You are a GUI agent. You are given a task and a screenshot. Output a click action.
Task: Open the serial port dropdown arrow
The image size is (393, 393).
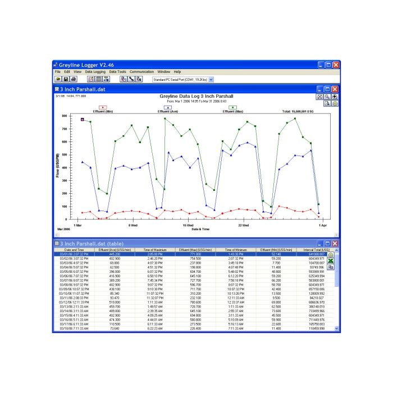point(211,80)
